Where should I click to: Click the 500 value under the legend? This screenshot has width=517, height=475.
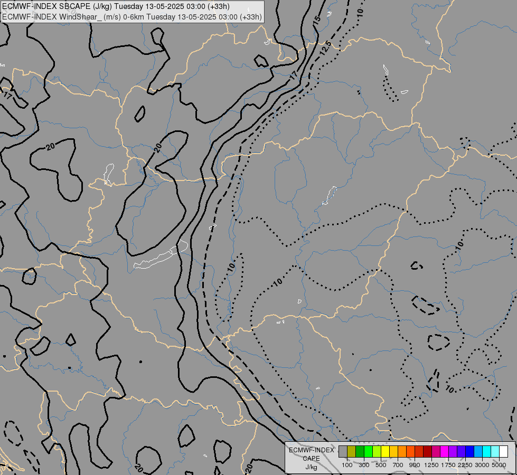point(381,465)
